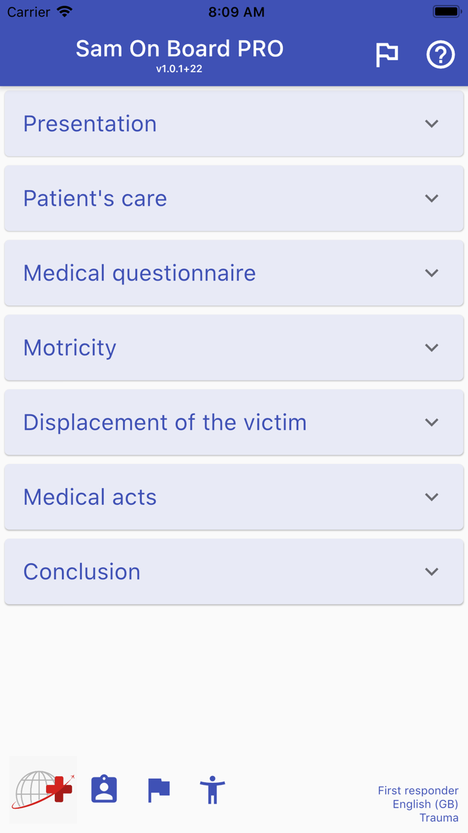Image resolution: width=468 pixels, height=833 pixels.
Task: Tap the v1.0.1+22 version text
Action: click(x=179, y=69)
